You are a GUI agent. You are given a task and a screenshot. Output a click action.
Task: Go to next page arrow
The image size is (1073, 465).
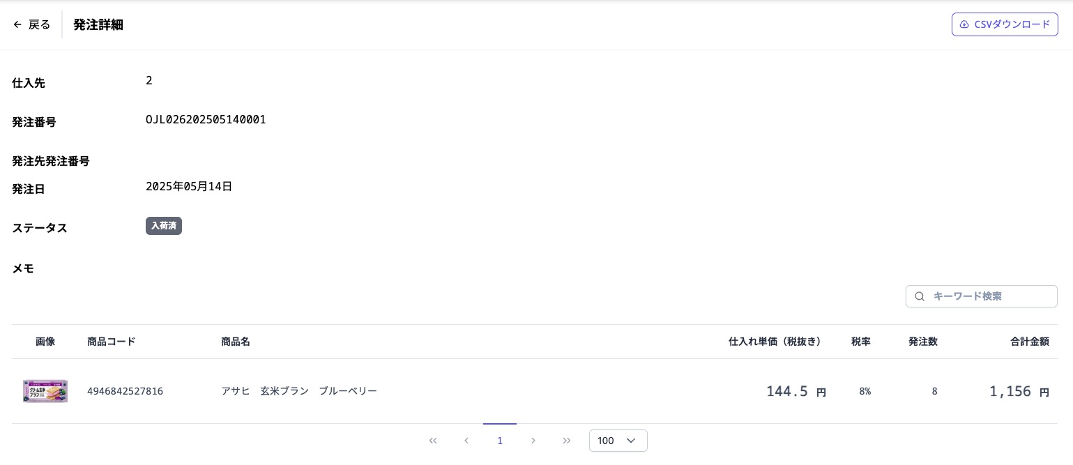[533, 441]
